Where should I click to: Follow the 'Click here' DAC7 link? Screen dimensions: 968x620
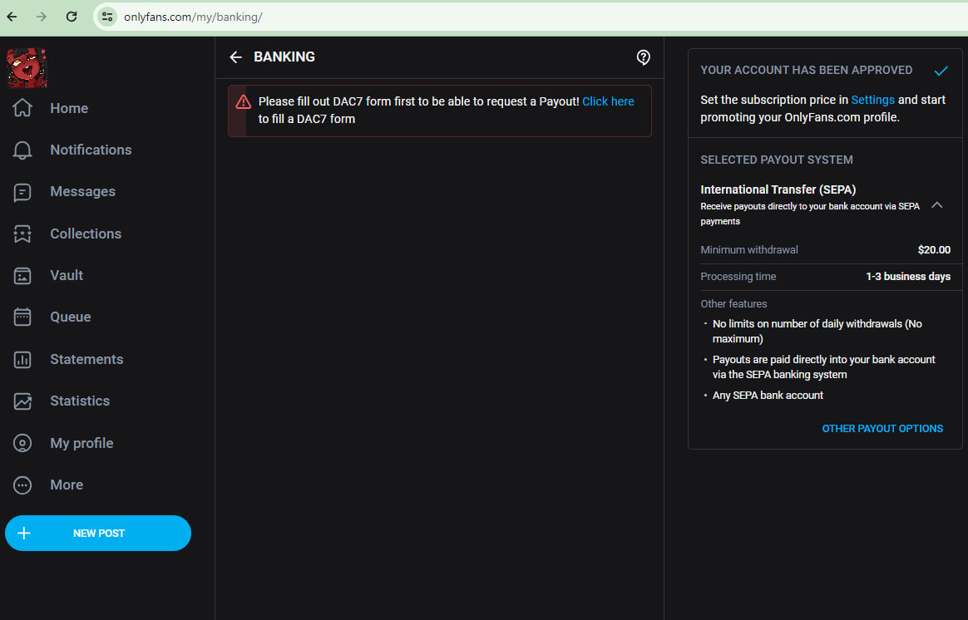click(x=608, y=101)
